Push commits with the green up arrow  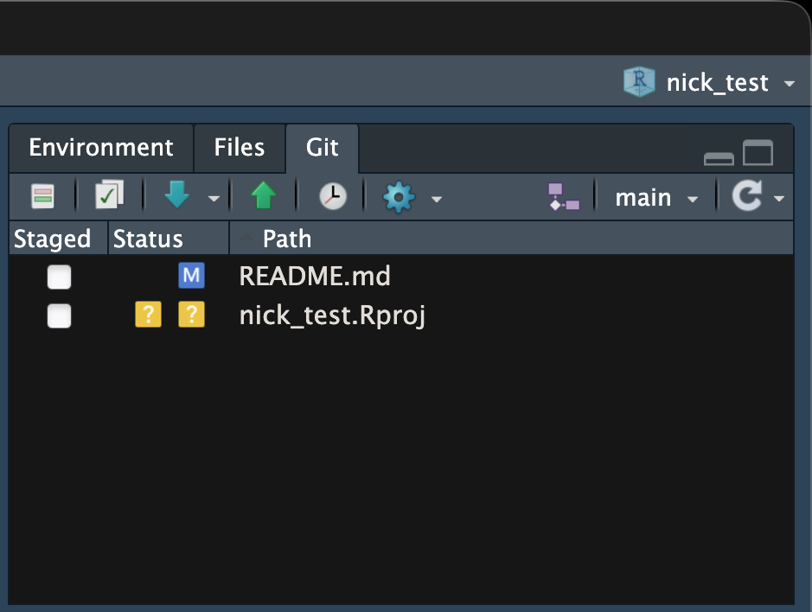(263, 197)
